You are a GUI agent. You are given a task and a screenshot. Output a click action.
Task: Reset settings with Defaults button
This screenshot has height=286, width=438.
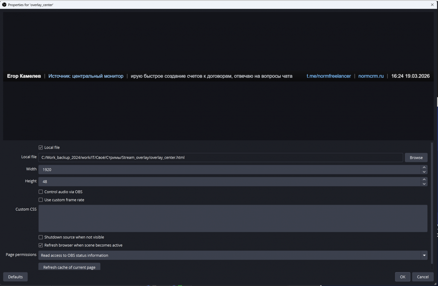pyautogui.click(x=15, y=277)
